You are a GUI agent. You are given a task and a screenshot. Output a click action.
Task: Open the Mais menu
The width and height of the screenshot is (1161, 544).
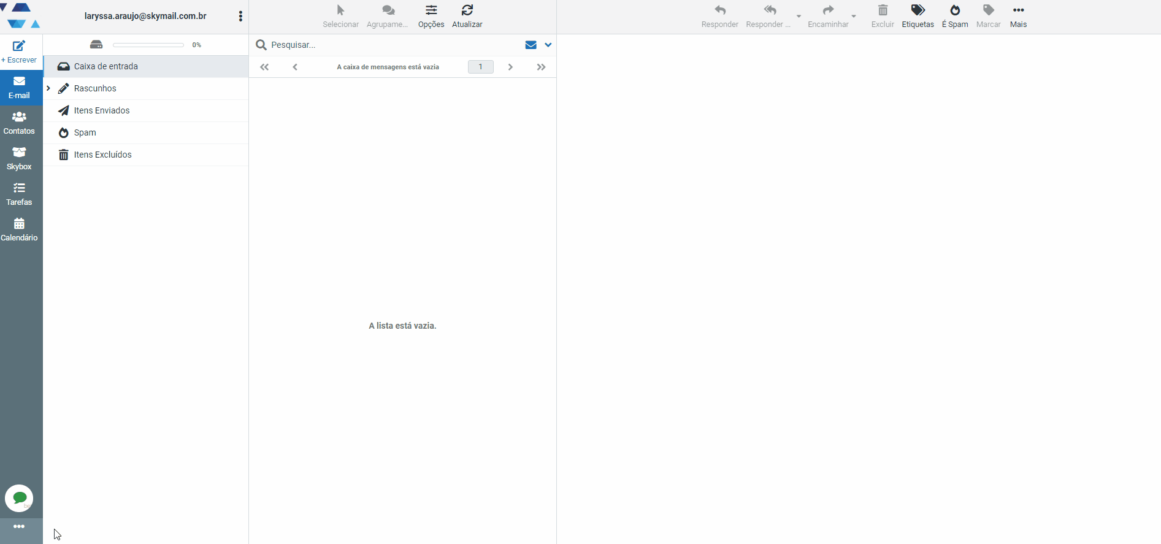click(x=1019, y=17)
